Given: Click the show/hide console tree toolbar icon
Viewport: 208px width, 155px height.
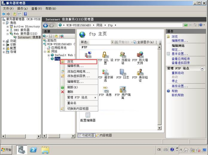Looking at the screenshot, I should [x=19, y=14].
